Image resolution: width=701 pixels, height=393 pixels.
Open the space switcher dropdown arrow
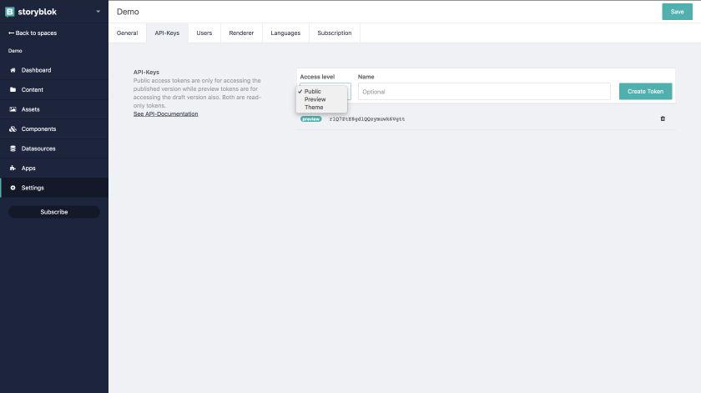tap(98, 12)
